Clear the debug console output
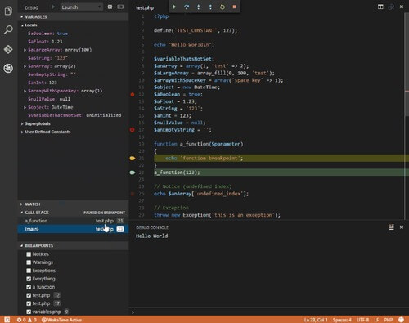This screenshot has width=409, height=323. tap(391, 227)
